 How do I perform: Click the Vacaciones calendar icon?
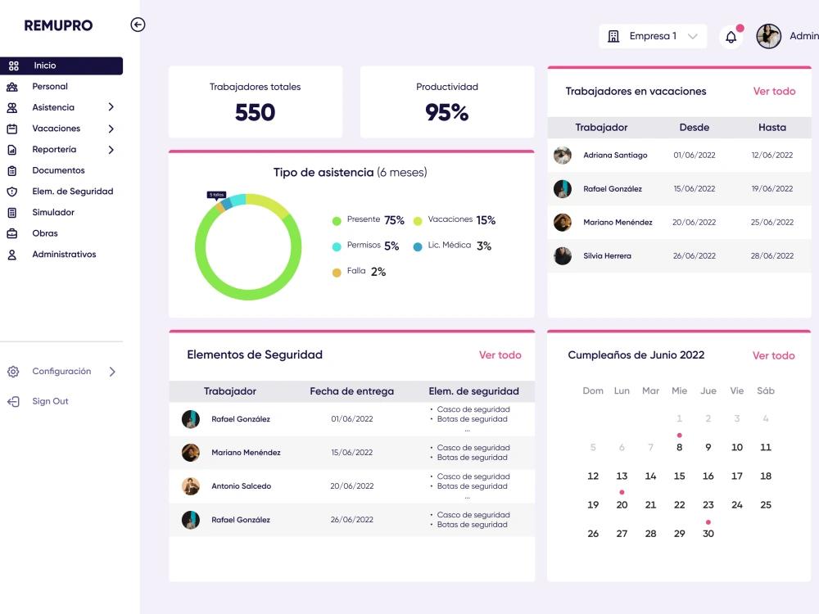pyautogui.click(x=12, y=129)
